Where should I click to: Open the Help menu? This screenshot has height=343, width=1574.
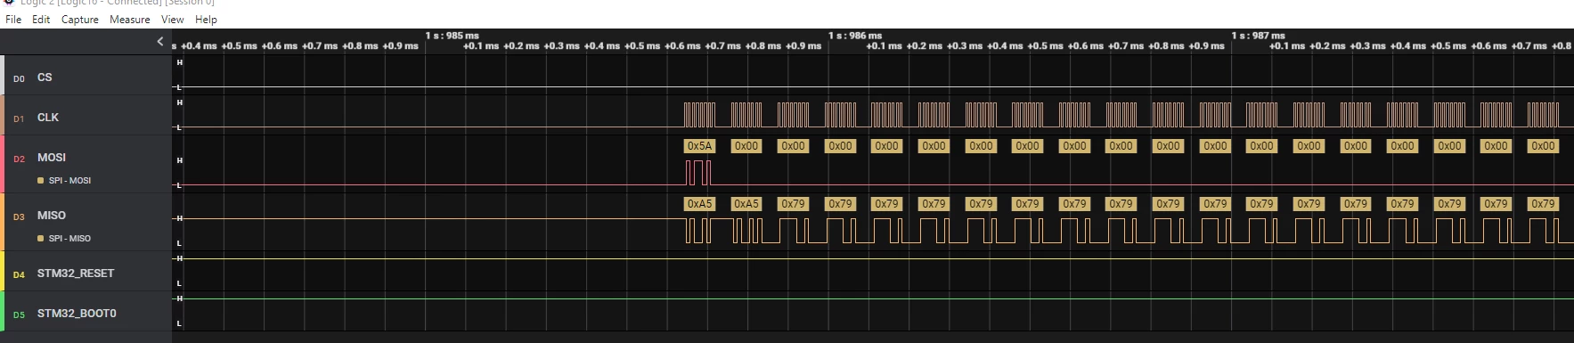206,19
